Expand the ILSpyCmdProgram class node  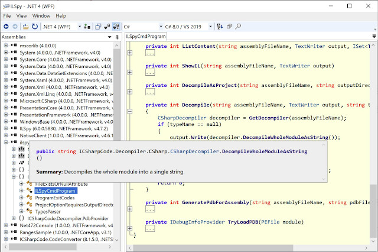coord(21,190)
